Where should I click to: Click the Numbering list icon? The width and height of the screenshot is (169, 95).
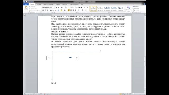[72, 7]
